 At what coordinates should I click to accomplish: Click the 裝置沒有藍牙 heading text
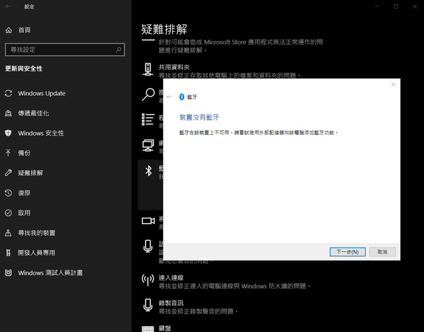coord(199,118)
